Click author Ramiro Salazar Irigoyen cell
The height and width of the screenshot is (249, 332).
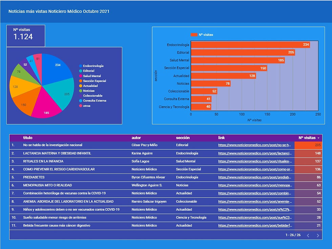tap(149, 202)
